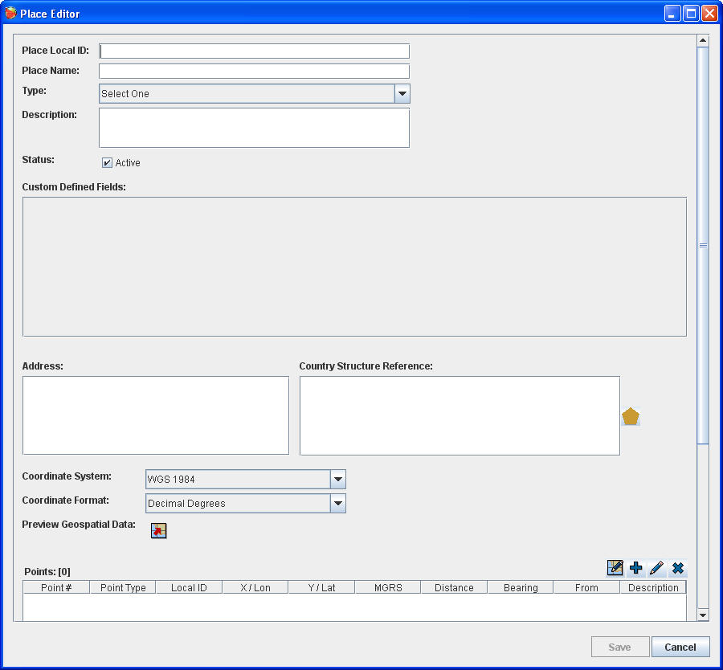This screenshot has height=670, width=723.
Task: Open the Coordinate Format dropdown
Action: coord(338,504)
